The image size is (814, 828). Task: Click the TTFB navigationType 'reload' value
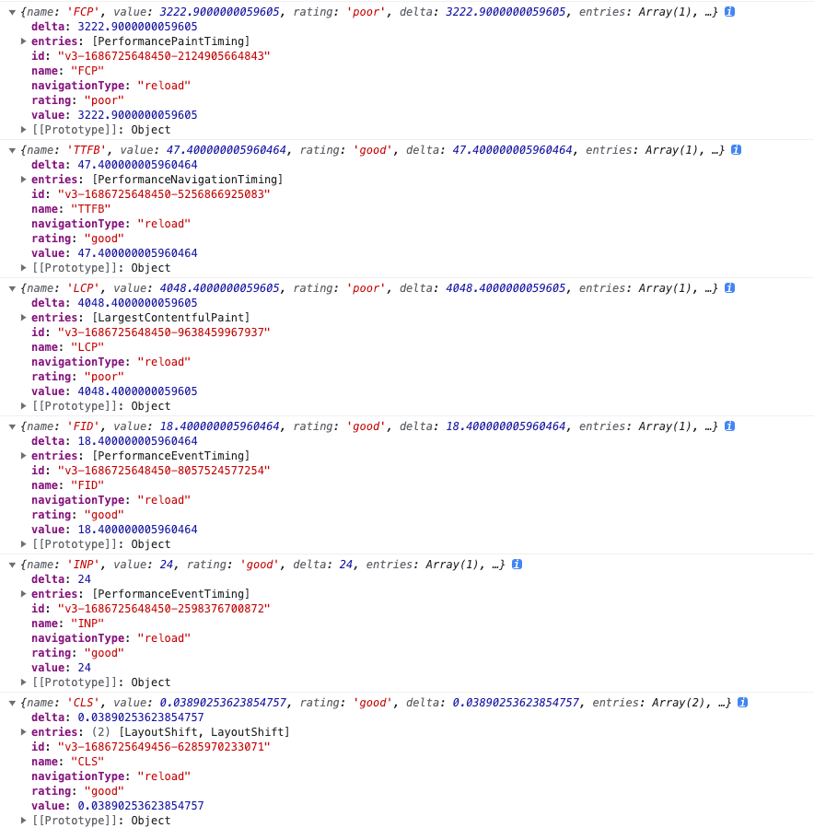tap(163, 224)
